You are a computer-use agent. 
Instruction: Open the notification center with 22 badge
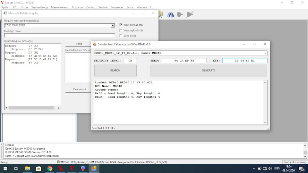click(302, 169)
